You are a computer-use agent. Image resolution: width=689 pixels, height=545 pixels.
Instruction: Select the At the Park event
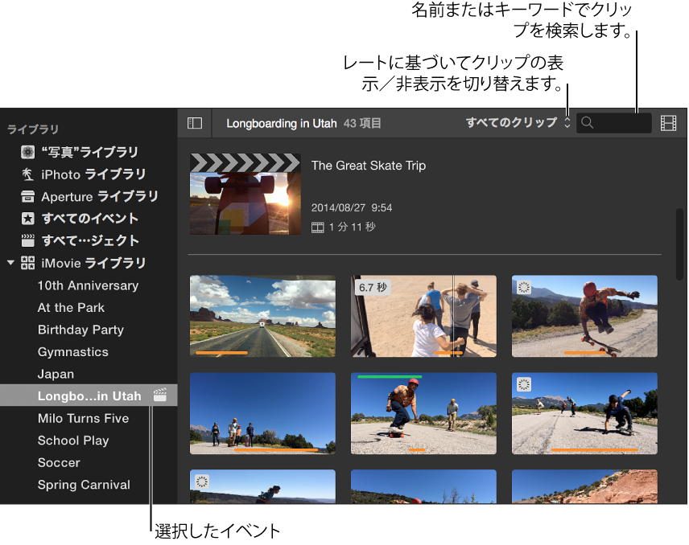71,308
